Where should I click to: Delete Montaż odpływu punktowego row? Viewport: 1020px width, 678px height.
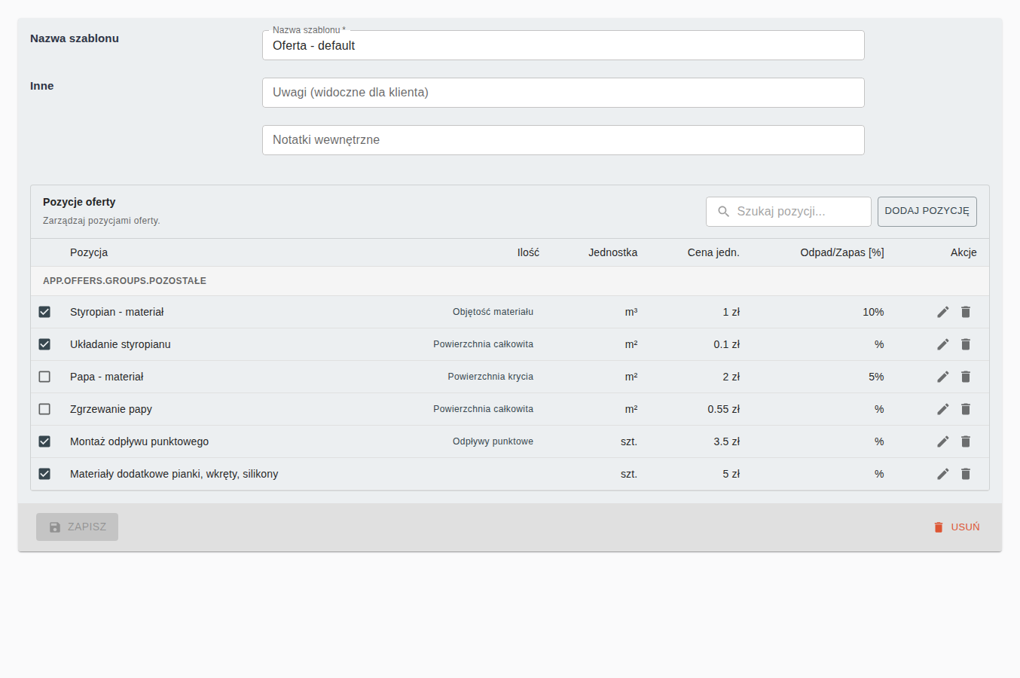point(966,441)
